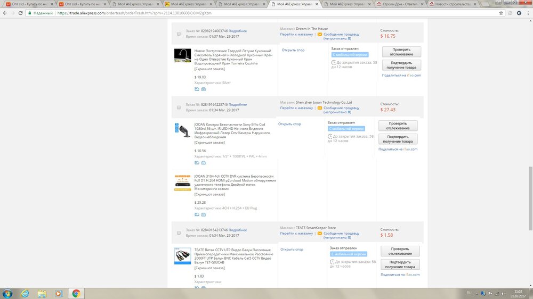Open Windows Explorer from the taskbar
Viewport: 533px width, 299px height.
(42, 294)
